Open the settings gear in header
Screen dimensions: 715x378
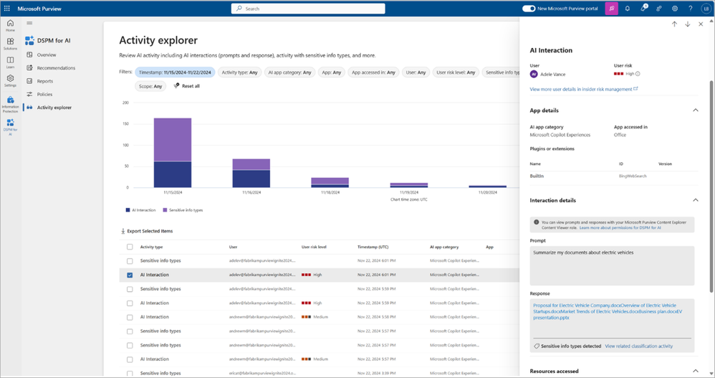point(674,8)
